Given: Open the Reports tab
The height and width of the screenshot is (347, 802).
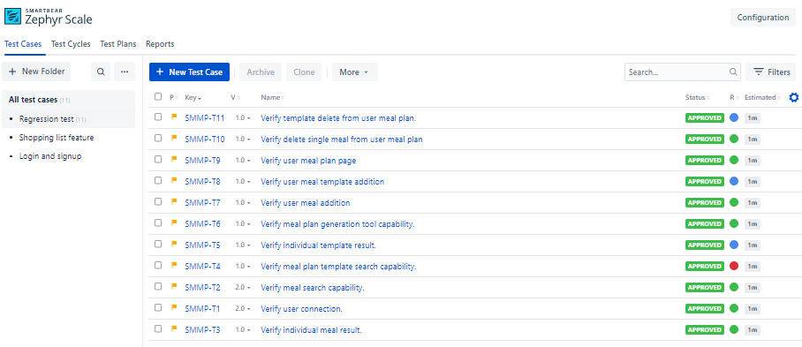Looking at the screenshot, I should [x=160, y=44].
